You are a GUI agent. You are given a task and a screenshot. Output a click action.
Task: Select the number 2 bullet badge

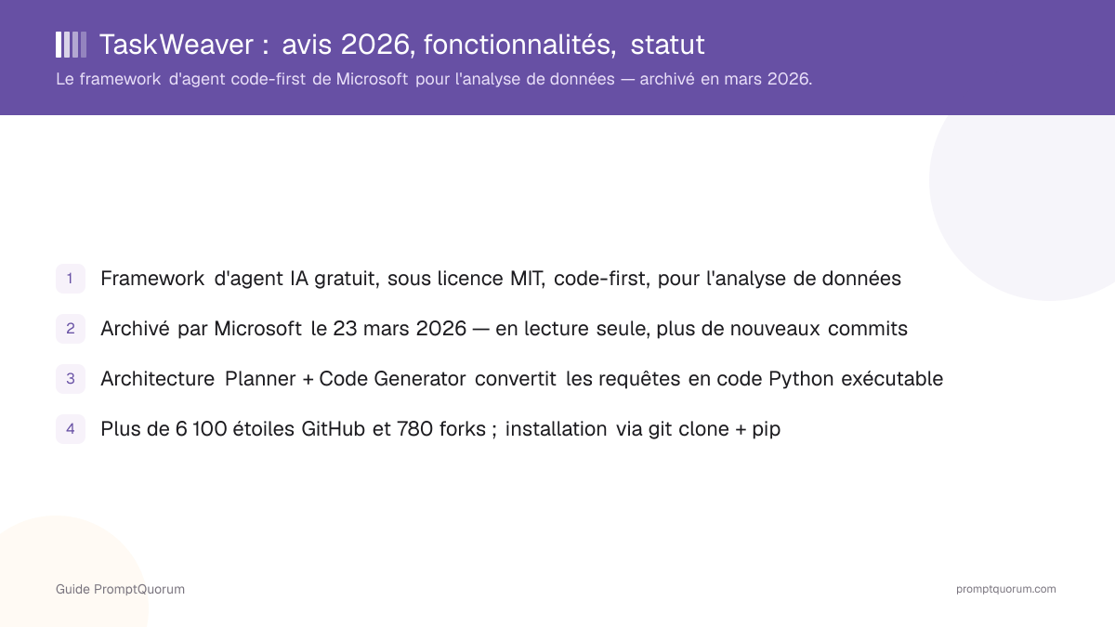click(x=71, y=329)
